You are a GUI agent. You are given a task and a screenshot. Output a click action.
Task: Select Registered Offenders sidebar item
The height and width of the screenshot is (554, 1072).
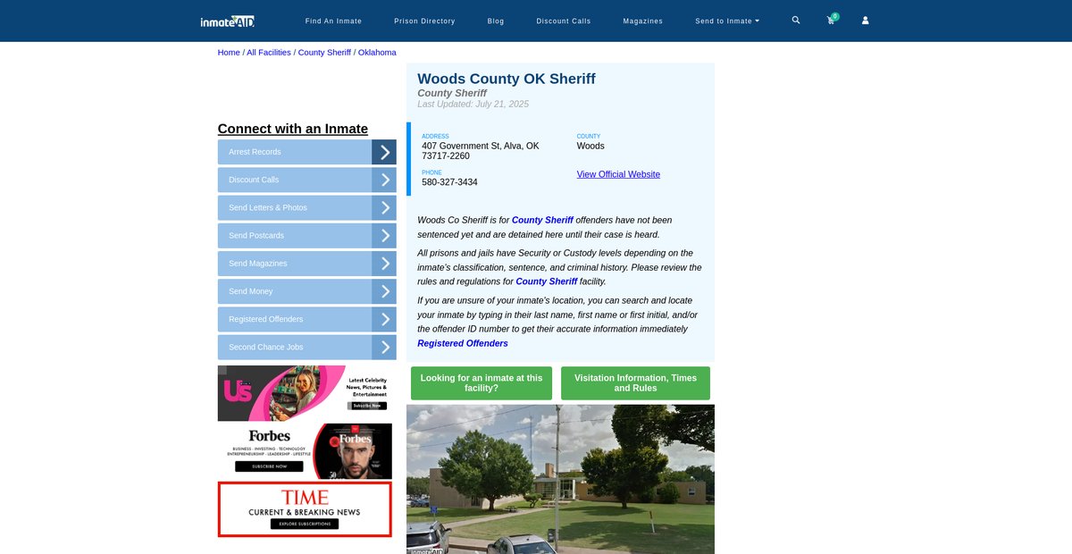pyautogui.click(x=295, y=319)
